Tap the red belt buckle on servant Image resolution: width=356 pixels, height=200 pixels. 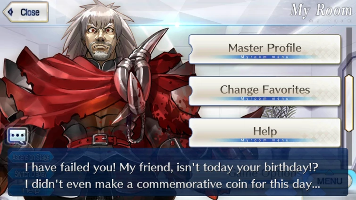[100, 140]
